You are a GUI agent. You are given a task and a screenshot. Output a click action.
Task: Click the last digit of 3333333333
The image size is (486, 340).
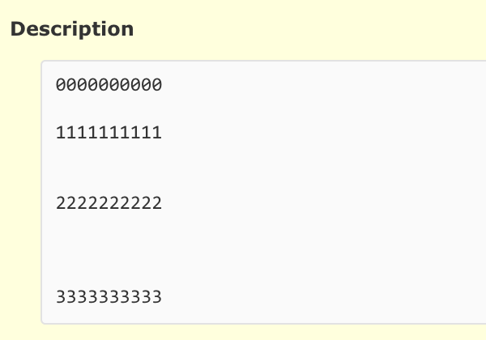(156, 296)
